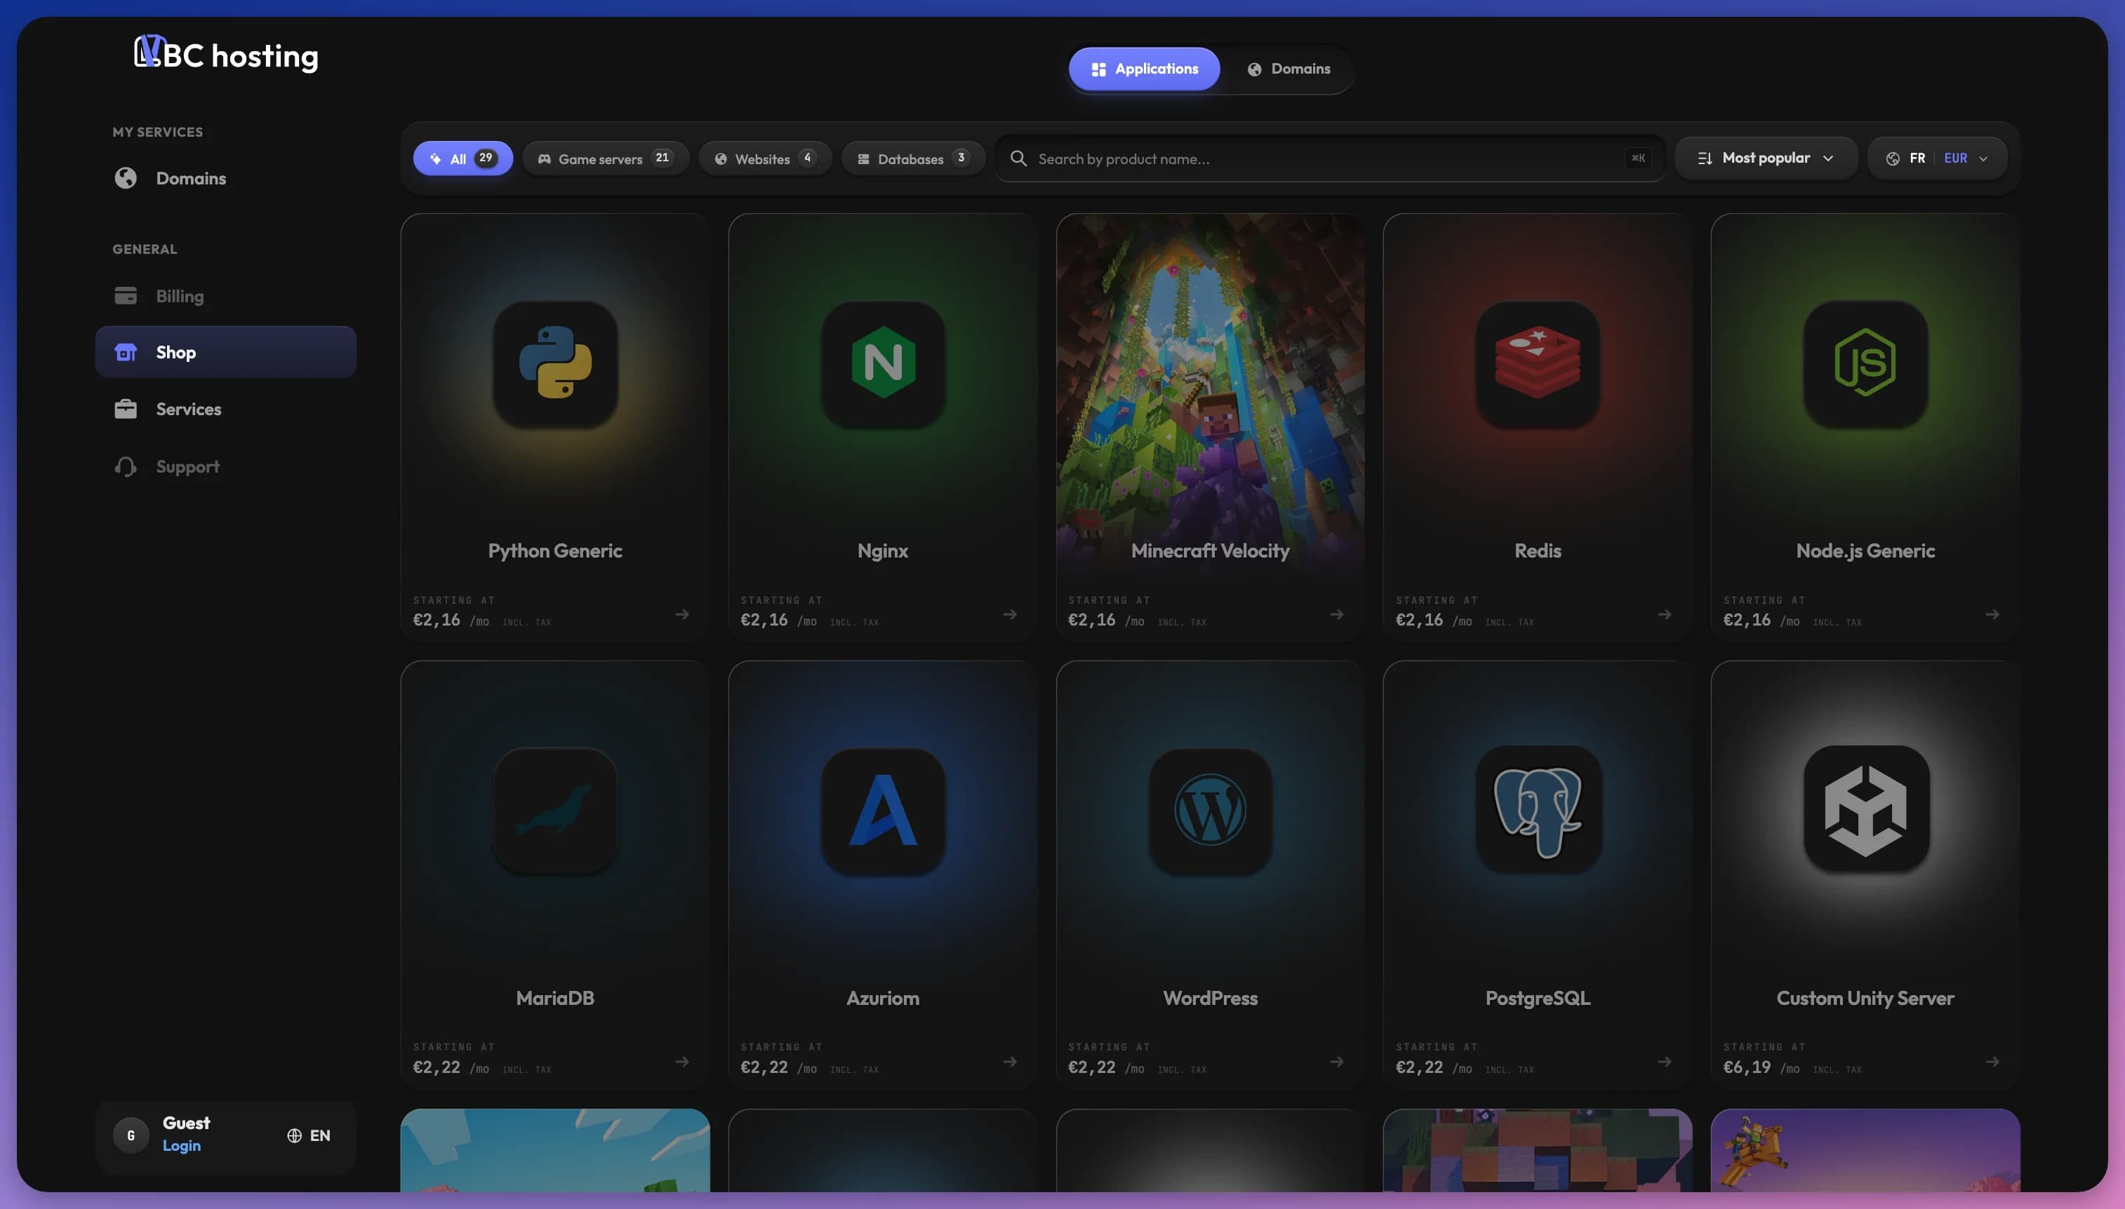Click the Guest user name

coord(186,1123)
